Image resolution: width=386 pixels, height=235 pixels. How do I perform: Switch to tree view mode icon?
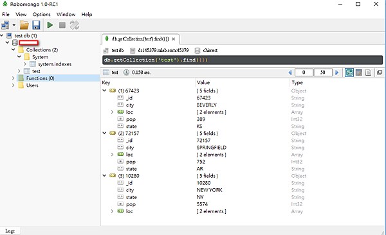pyautogui.click(x=349, y=73)
